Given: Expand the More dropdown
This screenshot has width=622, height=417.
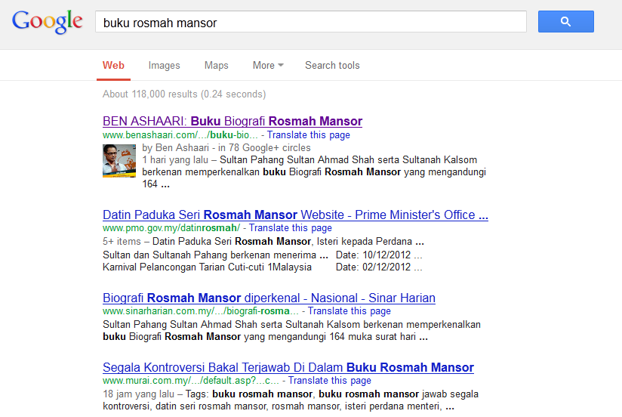Looking at the screenshot, I should click(268, 66).
